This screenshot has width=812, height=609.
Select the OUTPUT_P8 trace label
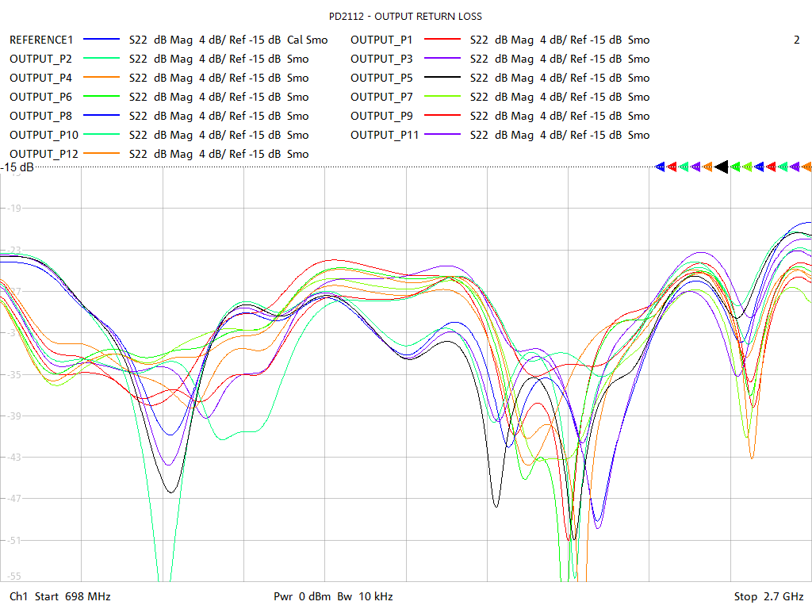[41, 116]
